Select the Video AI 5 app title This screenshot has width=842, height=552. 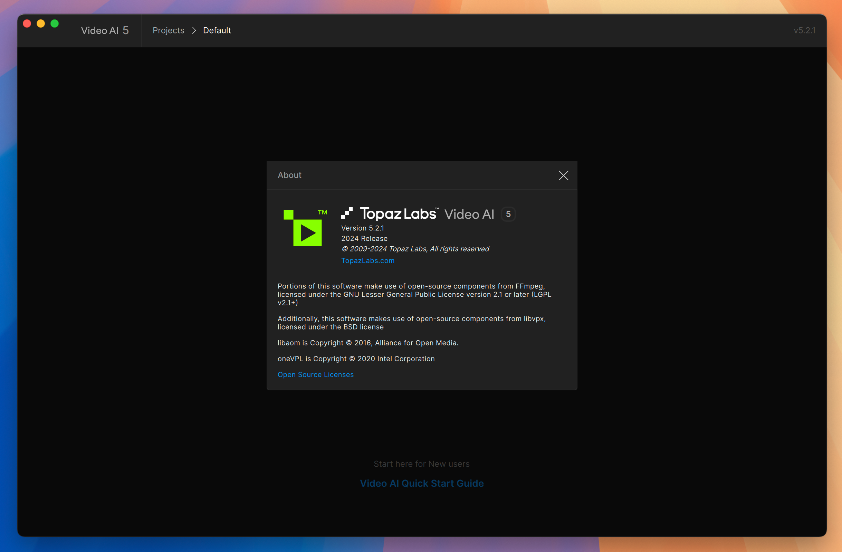tap(105, 30)
